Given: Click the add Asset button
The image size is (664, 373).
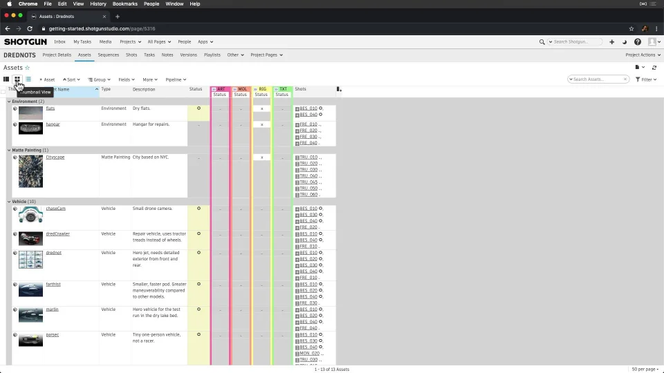Looking at the screenshot, I should point(47,79).
